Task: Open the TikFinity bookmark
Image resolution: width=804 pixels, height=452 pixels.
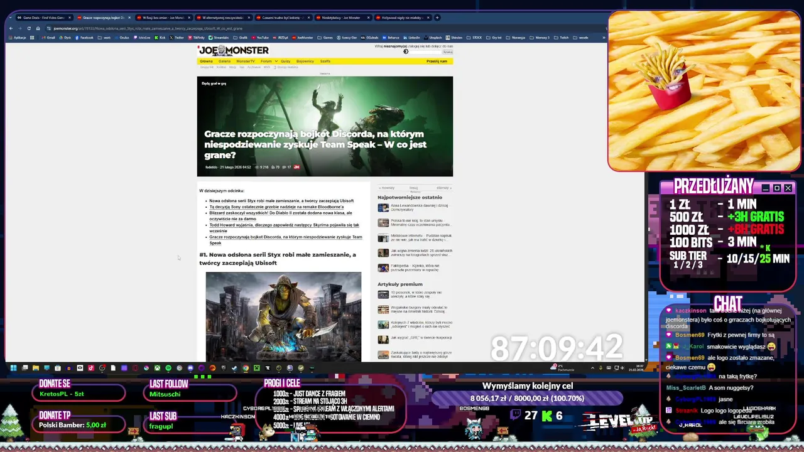Action: point(196,38)
